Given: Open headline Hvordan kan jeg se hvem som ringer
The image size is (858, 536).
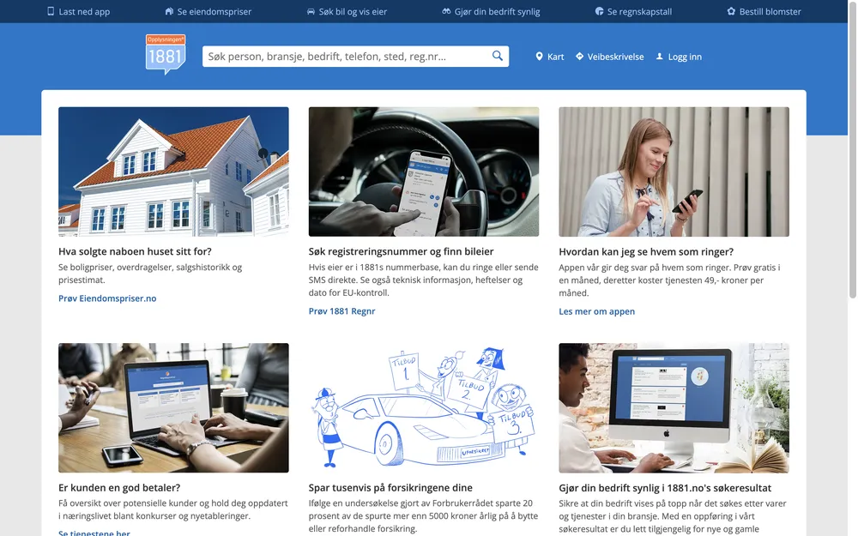Looking at the screenshot, I should point(646,252).
